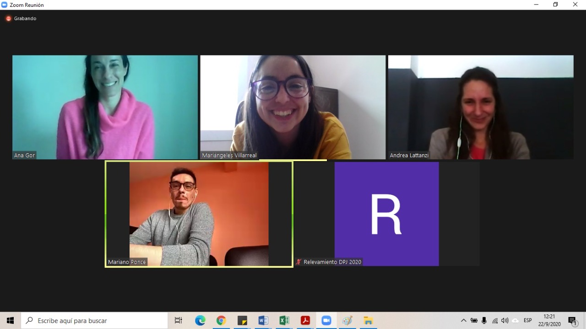Launch Microsoft Edge from taskbar
Screen dimensions: 586x329
tap(200, 321)
